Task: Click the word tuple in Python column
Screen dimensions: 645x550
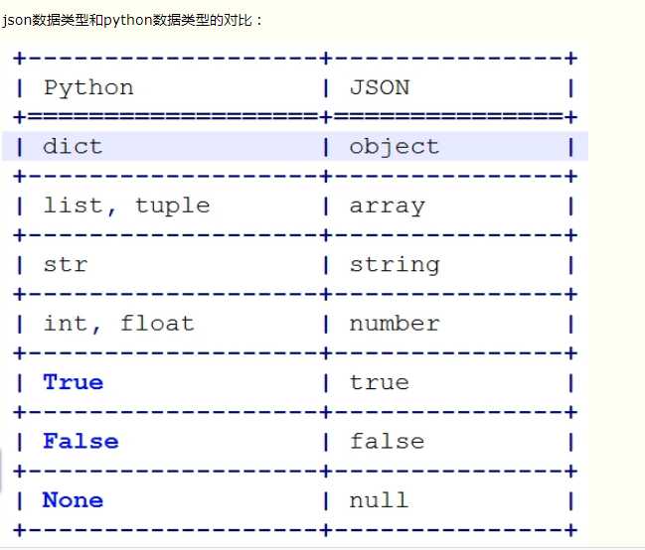Action: pos(172,206)
